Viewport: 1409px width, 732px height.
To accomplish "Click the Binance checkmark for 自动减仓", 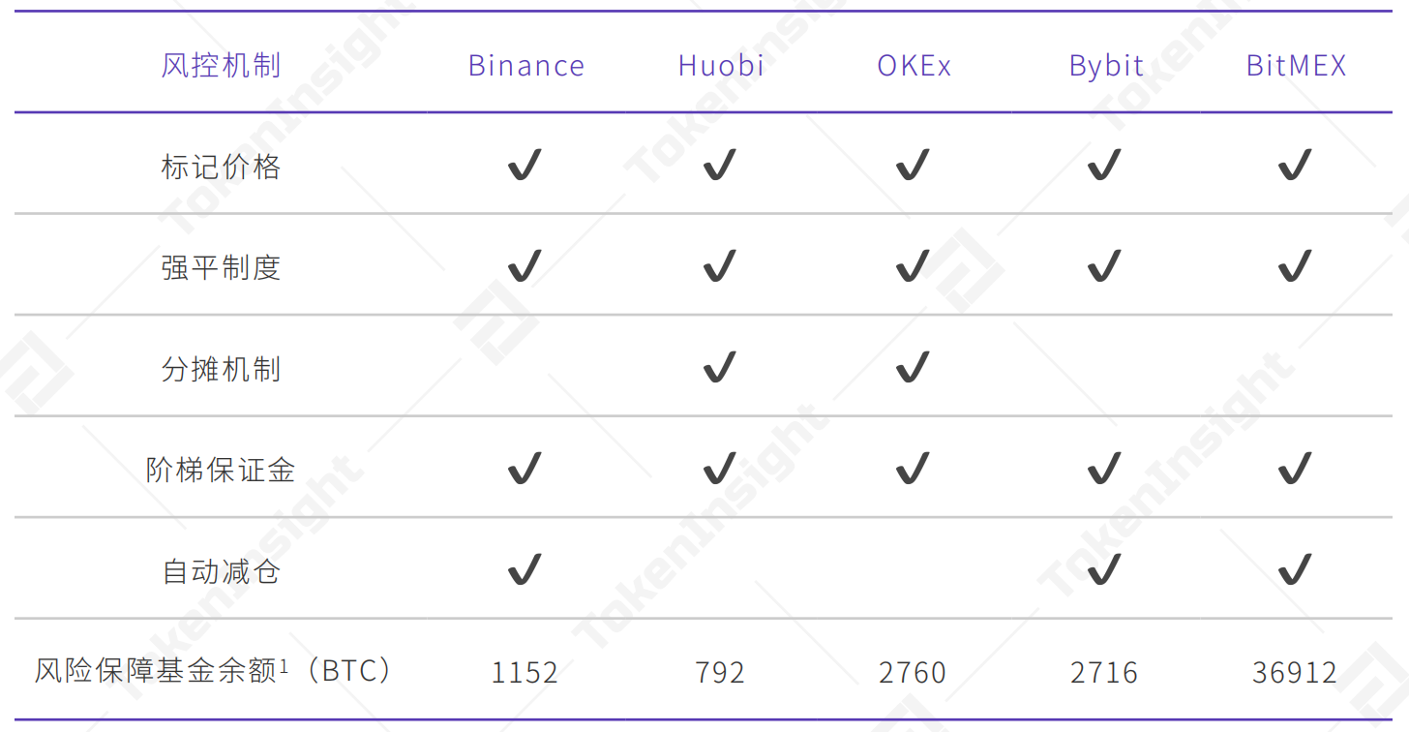I will click(525, 570).
